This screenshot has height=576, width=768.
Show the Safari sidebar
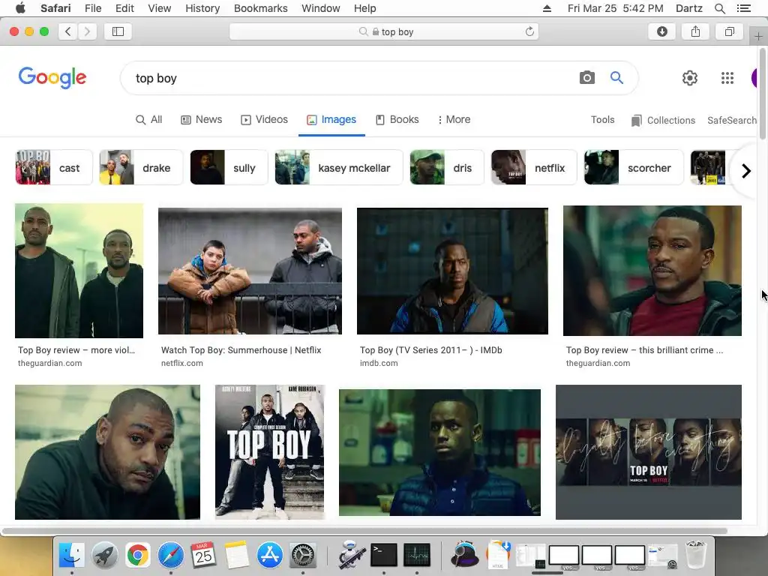coord(118,31)
